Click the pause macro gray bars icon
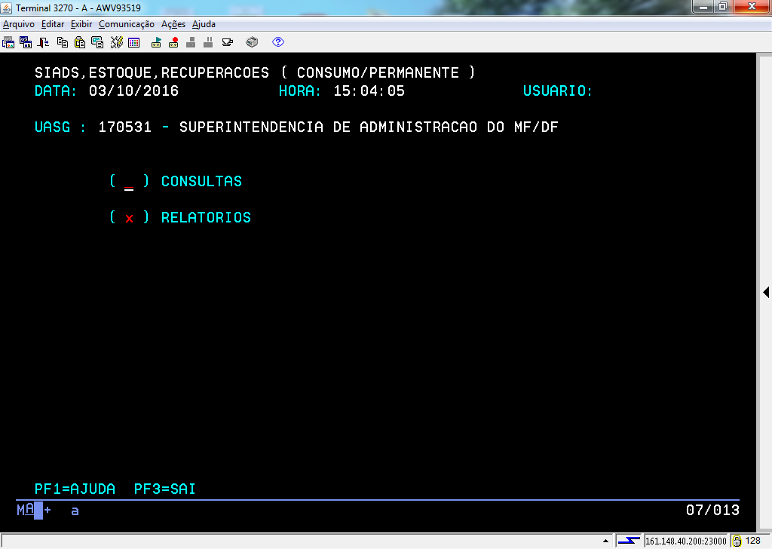772x549 pixels. (x=208, y=42)
